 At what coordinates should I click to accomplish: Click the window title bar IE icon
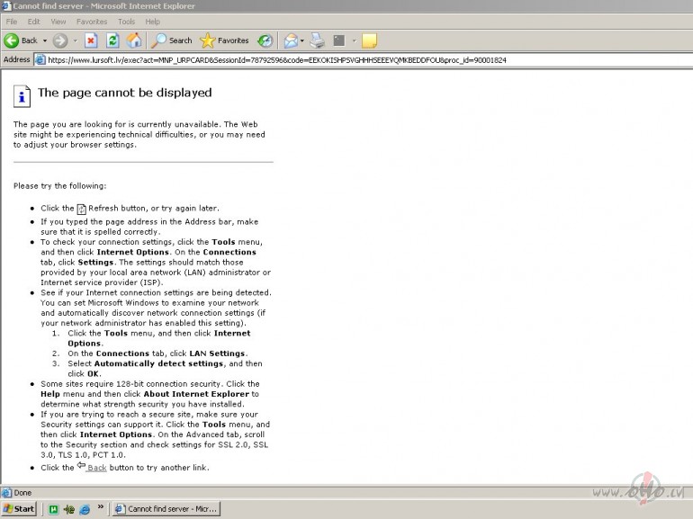click(x=6, y=5)
